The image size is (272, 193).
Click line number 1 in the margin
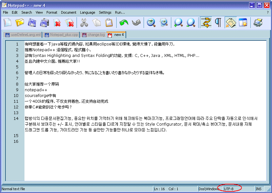(x=17, y=44)
